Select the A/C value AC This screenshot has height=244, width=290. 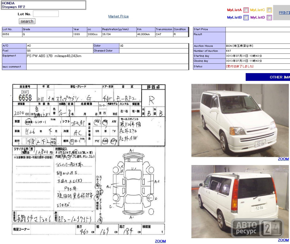pos(29,46)
